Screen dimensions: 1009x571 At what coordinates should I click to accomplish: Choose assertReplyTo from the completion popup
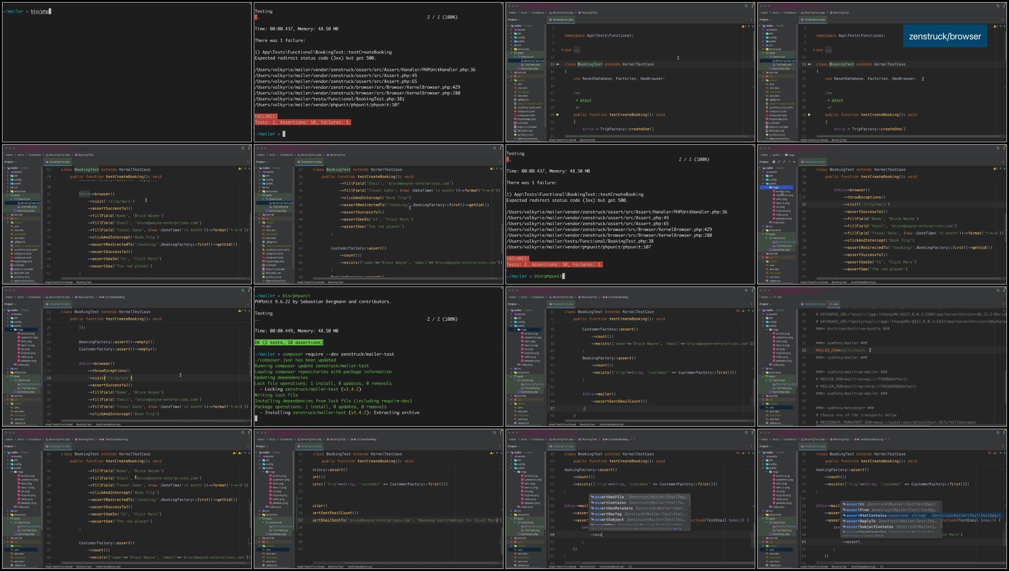pyautogui.click(x=890, y=521)
